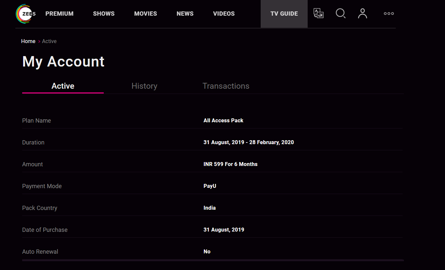
Task: Select the duration date range value
Action: pyautogui.click(x=249, y=142)
